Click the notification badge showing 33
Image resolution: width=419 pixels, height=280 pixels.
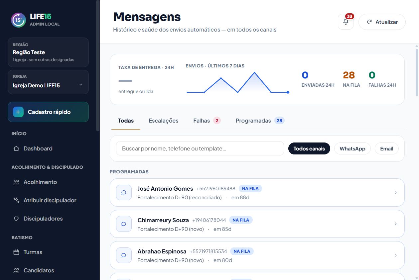349,16
